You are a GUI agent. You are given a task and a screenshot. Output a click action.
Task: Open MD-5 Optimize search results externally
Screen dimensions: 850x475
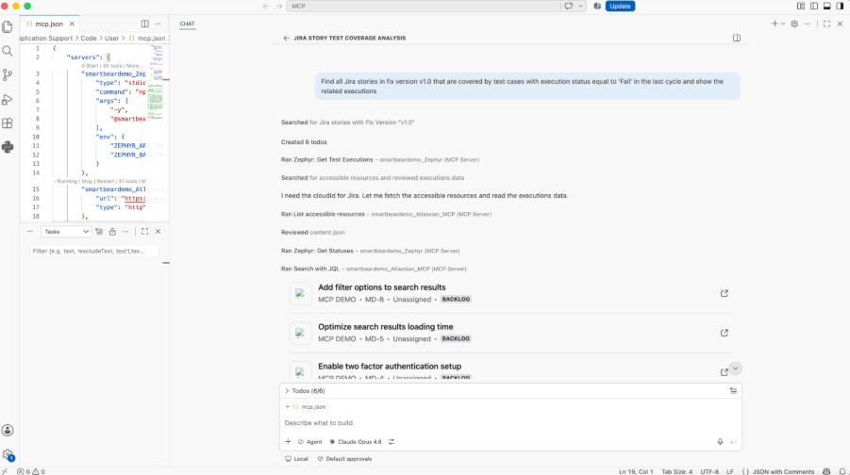tap(725, 333)
